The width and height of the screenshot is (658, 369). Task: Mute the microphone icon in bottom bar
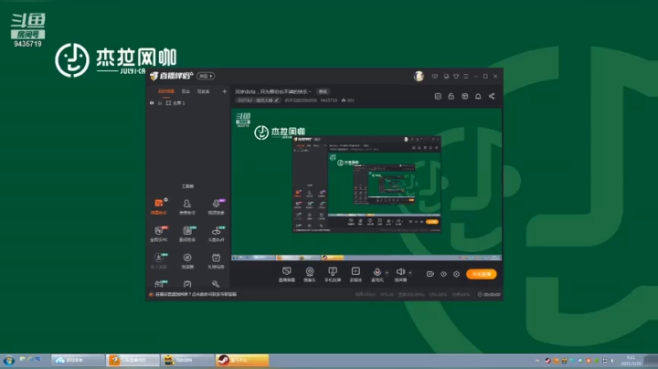point(377,274)
